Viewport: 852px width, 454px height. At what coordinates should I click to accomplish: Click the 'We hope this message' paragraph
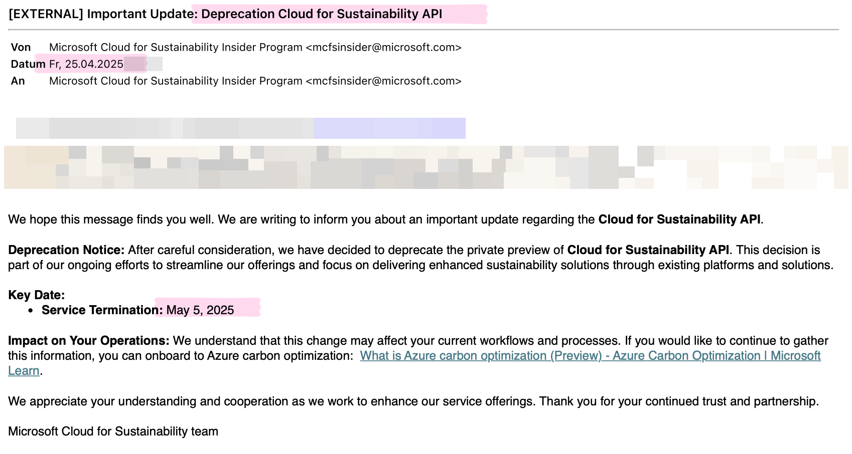[x=386, y=219]
